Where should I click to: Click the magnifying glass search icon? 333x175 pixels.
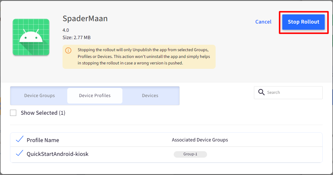pyautogui.click(x=261, y=92)
